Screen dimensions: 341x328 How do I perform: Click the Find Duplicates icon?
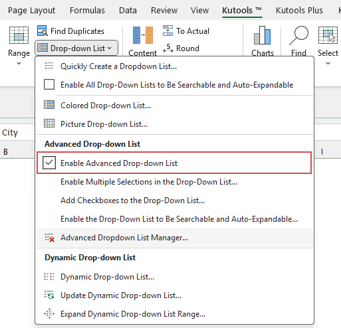(x=42, y=31)
